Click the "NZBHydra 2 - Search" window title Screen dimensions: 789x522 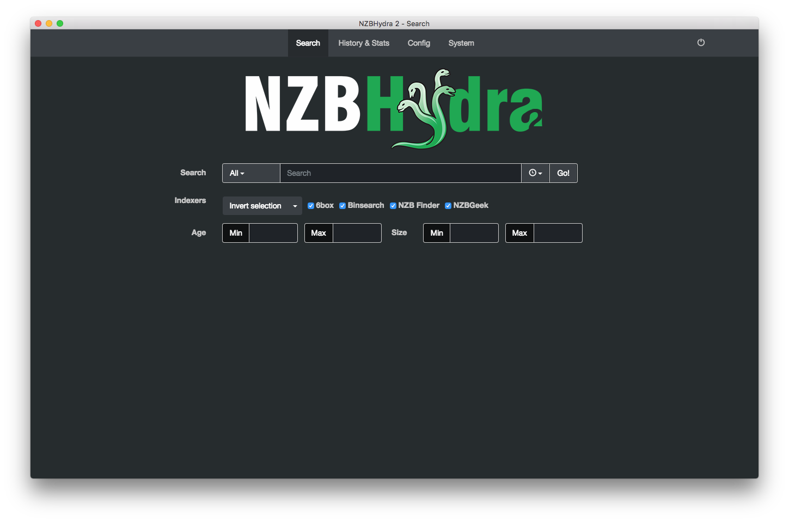click(394, 23)
